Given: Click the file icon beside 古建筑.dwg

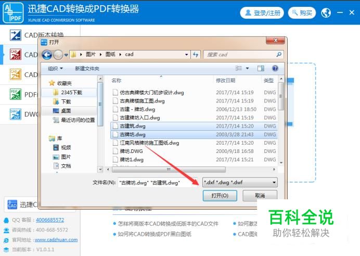Looking at the screenshot, I should [115, 126].
